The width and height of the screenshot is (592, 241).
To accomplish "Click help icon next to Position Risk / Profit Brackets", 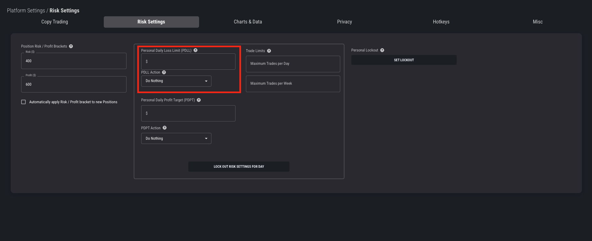I will tap(71, 46).
